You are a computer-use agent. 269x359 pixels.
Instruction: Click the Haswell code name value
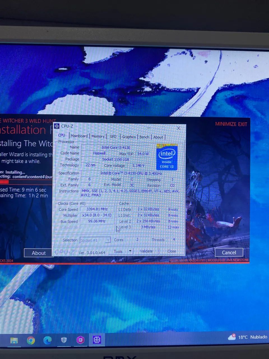pos(99,153)
